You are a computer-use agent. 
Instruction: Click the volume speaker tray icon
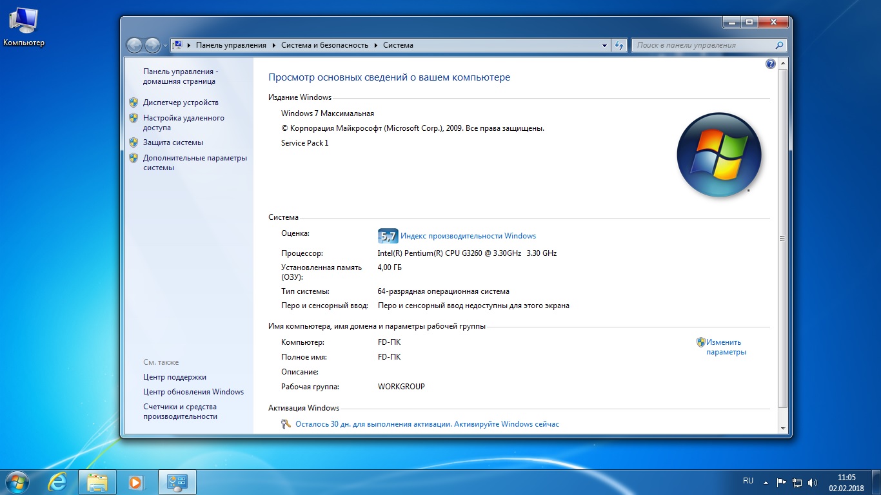coord(813,482)
